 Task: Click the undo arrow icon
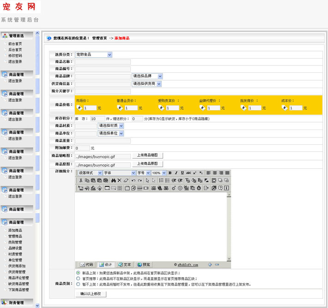(133, 180)
